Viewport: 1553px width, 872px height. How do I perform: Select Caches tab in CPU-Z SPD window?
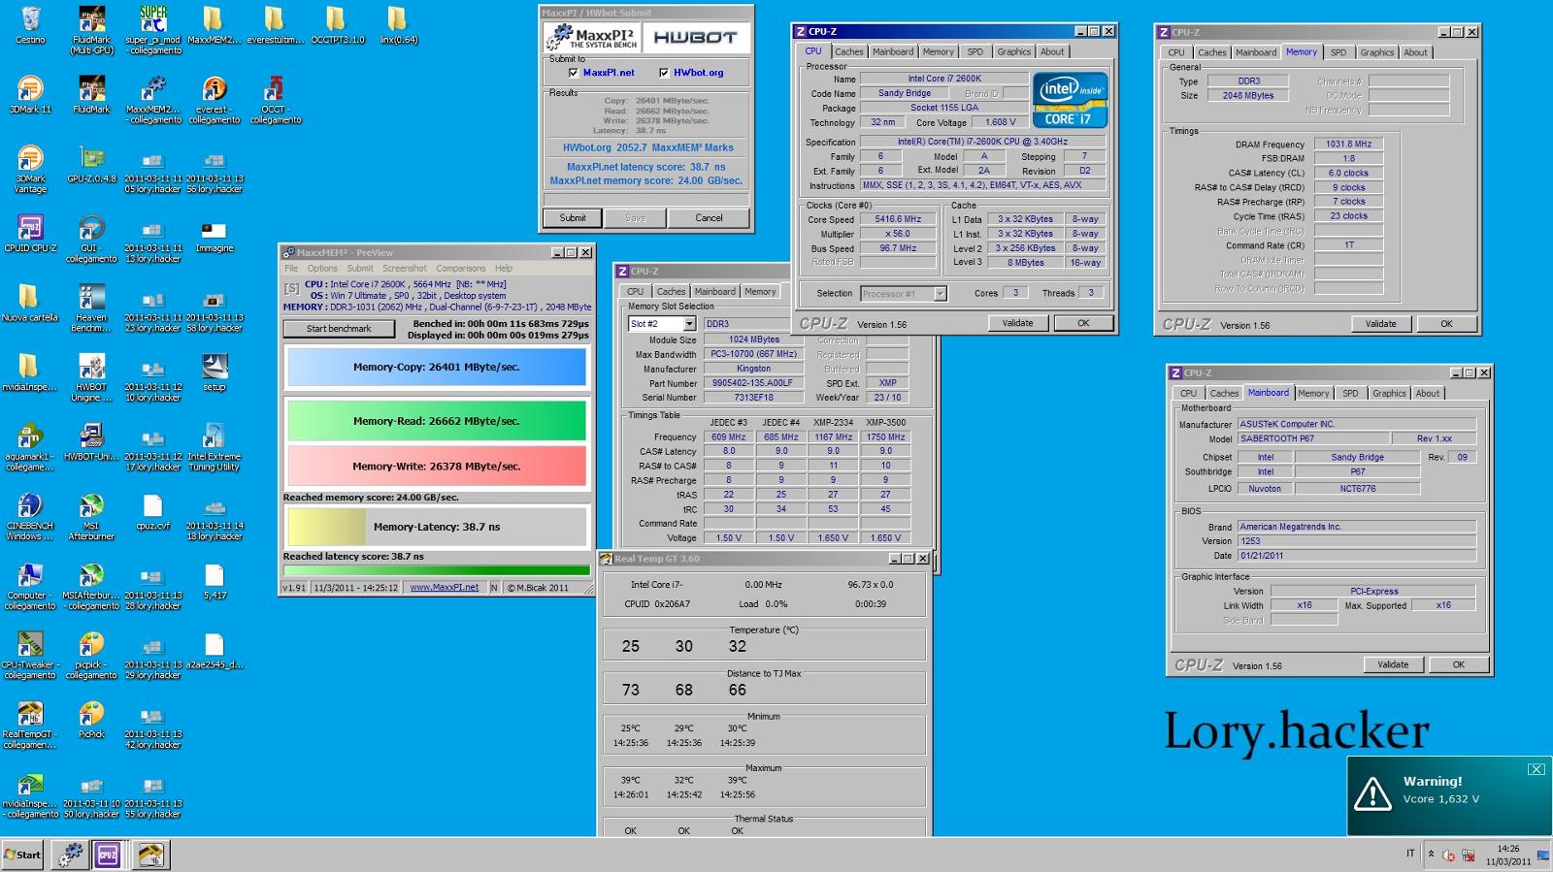671,292
